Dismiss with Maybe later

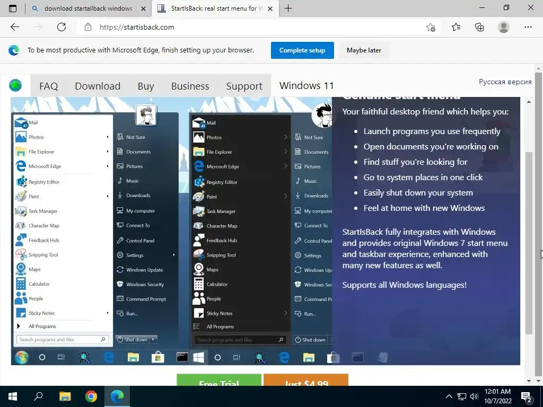pos(364,50)
